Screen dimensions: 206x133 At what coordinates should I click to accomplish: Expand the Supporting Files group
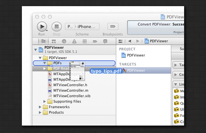pyautogui.click(x=44, y=101)
